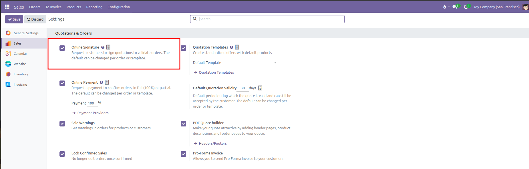Open the user avatar menu
Viewport: 529px width, 169px height.
point(526,7)
